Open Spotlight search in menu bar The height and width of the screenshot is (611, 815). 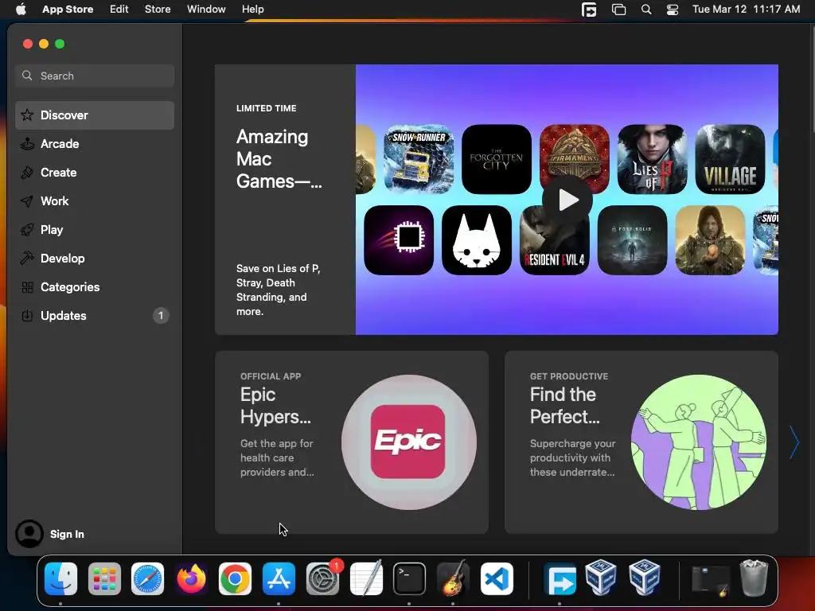[646, 10]
